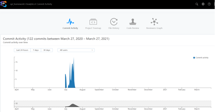Click the Project Treemap tab label
The height and width of the screenshot is (112, 215).
pos(93,28)
